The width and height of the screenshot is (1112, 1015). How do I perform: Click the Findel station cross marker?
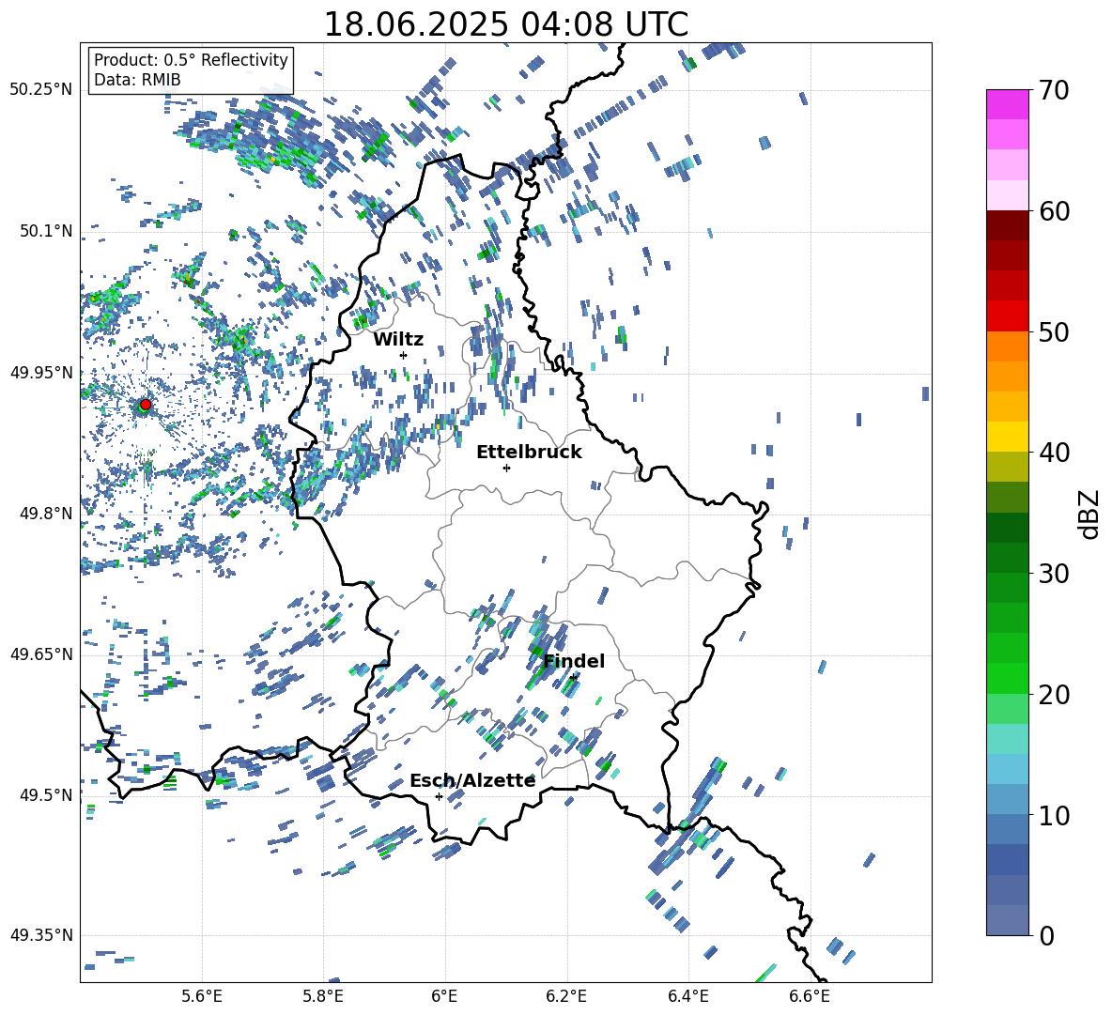point(573,678)
